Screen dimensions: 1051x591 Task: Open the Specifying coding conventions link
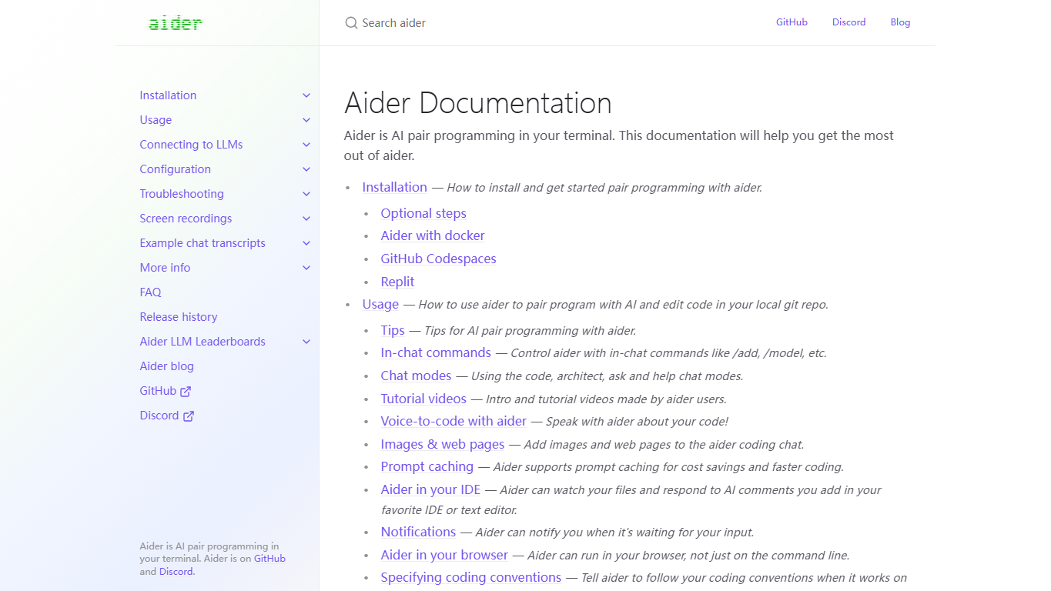pyautogui.click(x=470, y=577)
